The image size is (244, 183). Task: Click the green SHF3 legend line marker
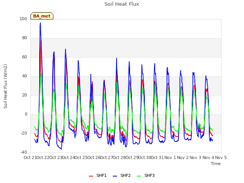click(139, 176)
